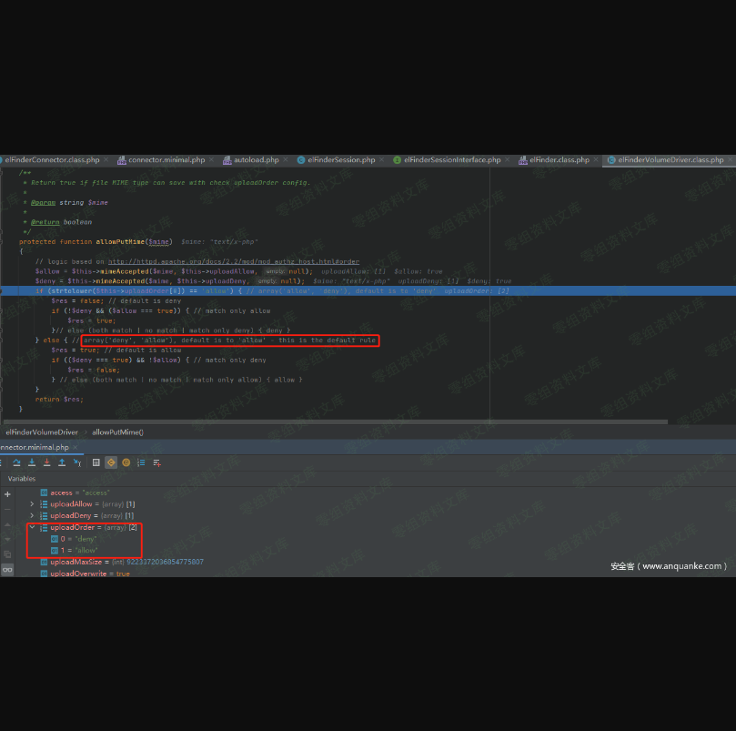
Task: Click the Step Into debug icon
Action: pos(32,462)
